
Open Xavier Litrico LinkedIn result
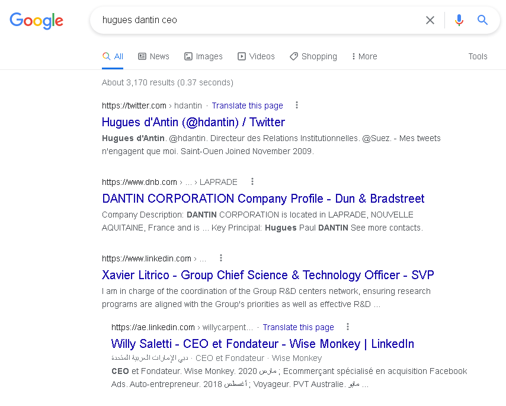tap(268, 275)
